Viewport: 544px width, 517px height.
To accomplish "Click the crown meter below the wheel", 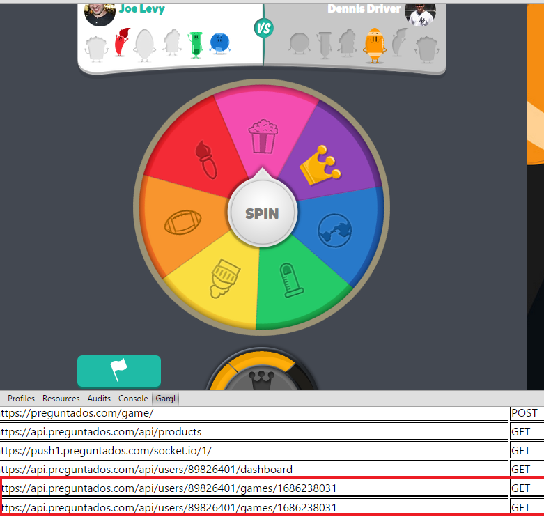I will (x=262, y=375).
